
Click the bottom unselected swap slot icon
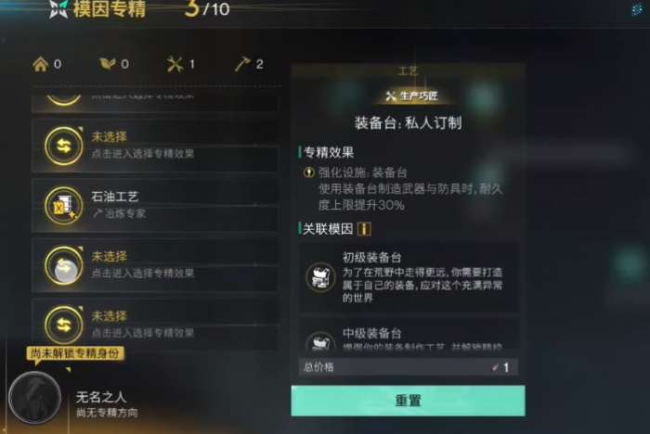pos(64,325)
